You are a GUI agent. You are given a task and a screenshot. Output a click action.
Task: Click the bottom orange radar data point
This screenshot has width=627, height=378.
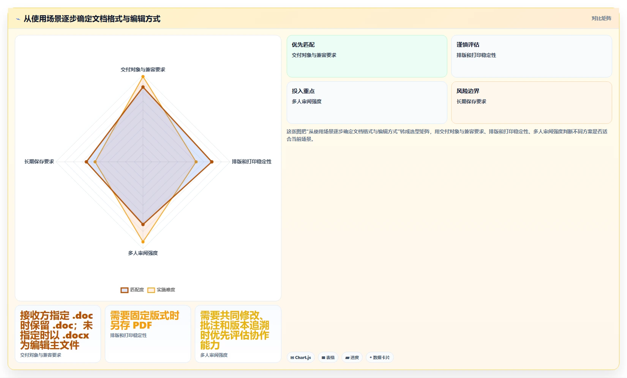click(143, 242)
